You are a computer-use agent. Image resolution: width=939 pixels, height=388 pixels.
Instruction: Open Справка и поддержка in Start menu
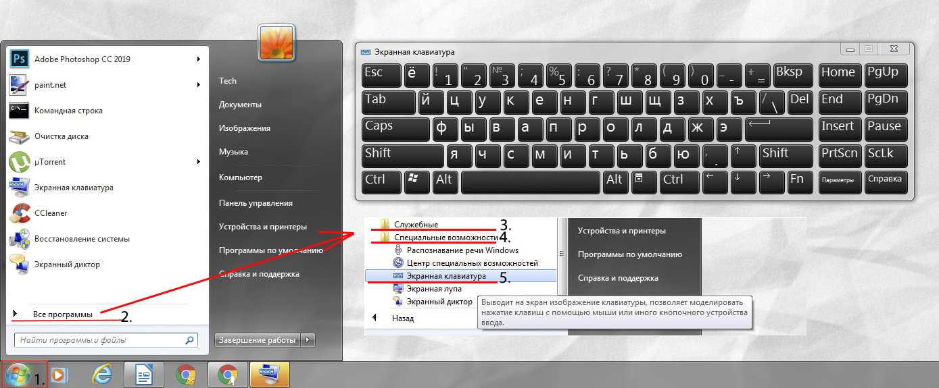pyautogui.click(x=259, y=274)
